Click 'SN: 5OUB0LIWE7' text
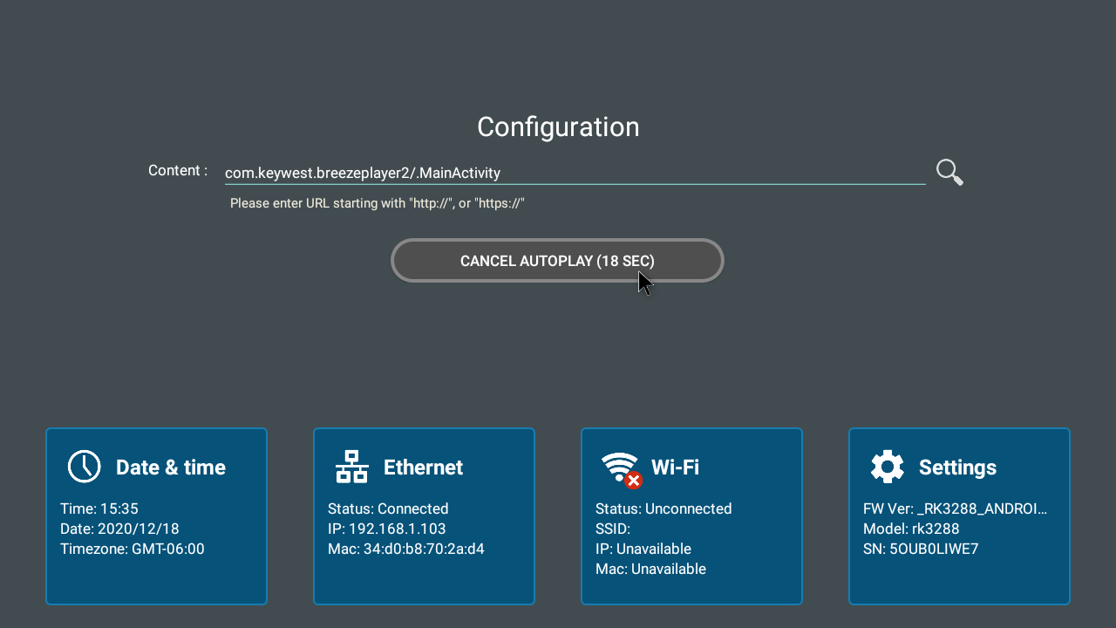The width and height of the screenshot is (1116, 628). coord(919,549)
